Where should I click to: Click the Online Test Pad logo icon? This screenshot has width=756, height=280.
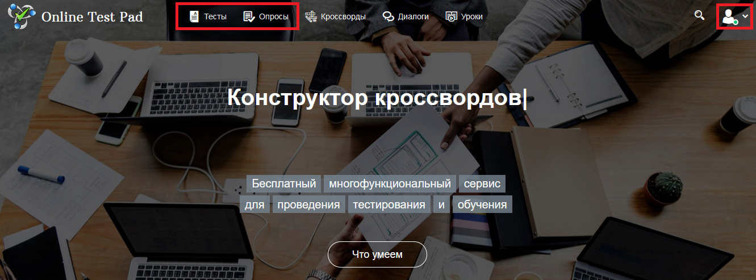click(x=22, y=16)
